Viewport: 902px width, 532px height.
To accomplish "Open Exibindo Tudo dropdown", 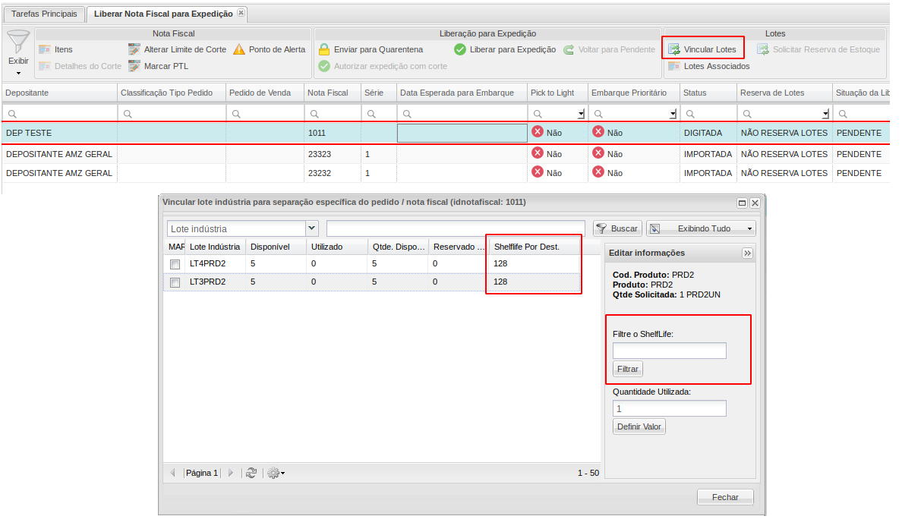I will tap(701, 228).
